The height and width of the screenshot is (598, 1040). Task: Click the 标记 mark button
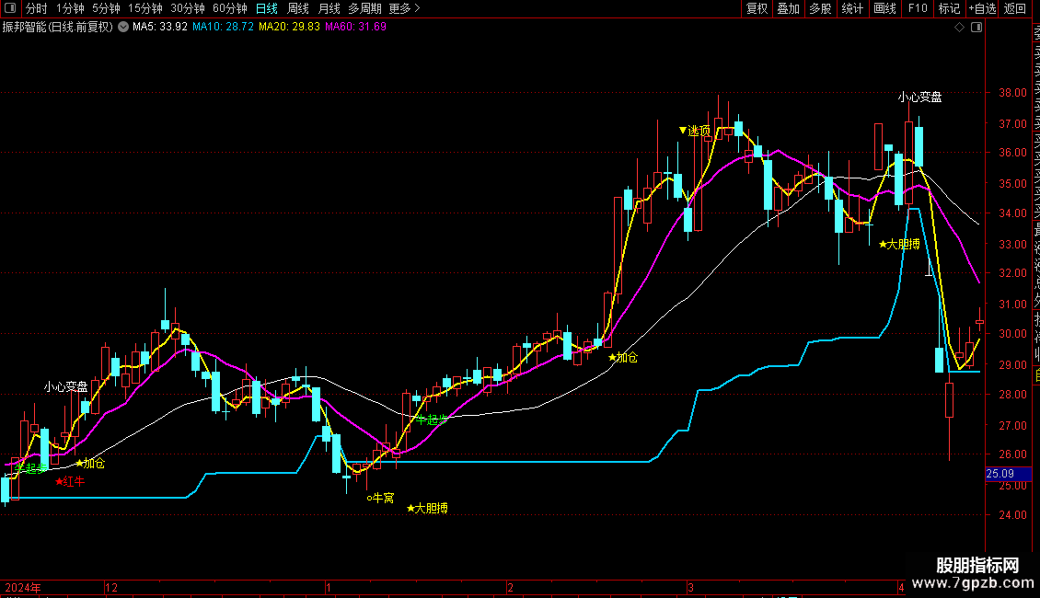tap(949, 8)
